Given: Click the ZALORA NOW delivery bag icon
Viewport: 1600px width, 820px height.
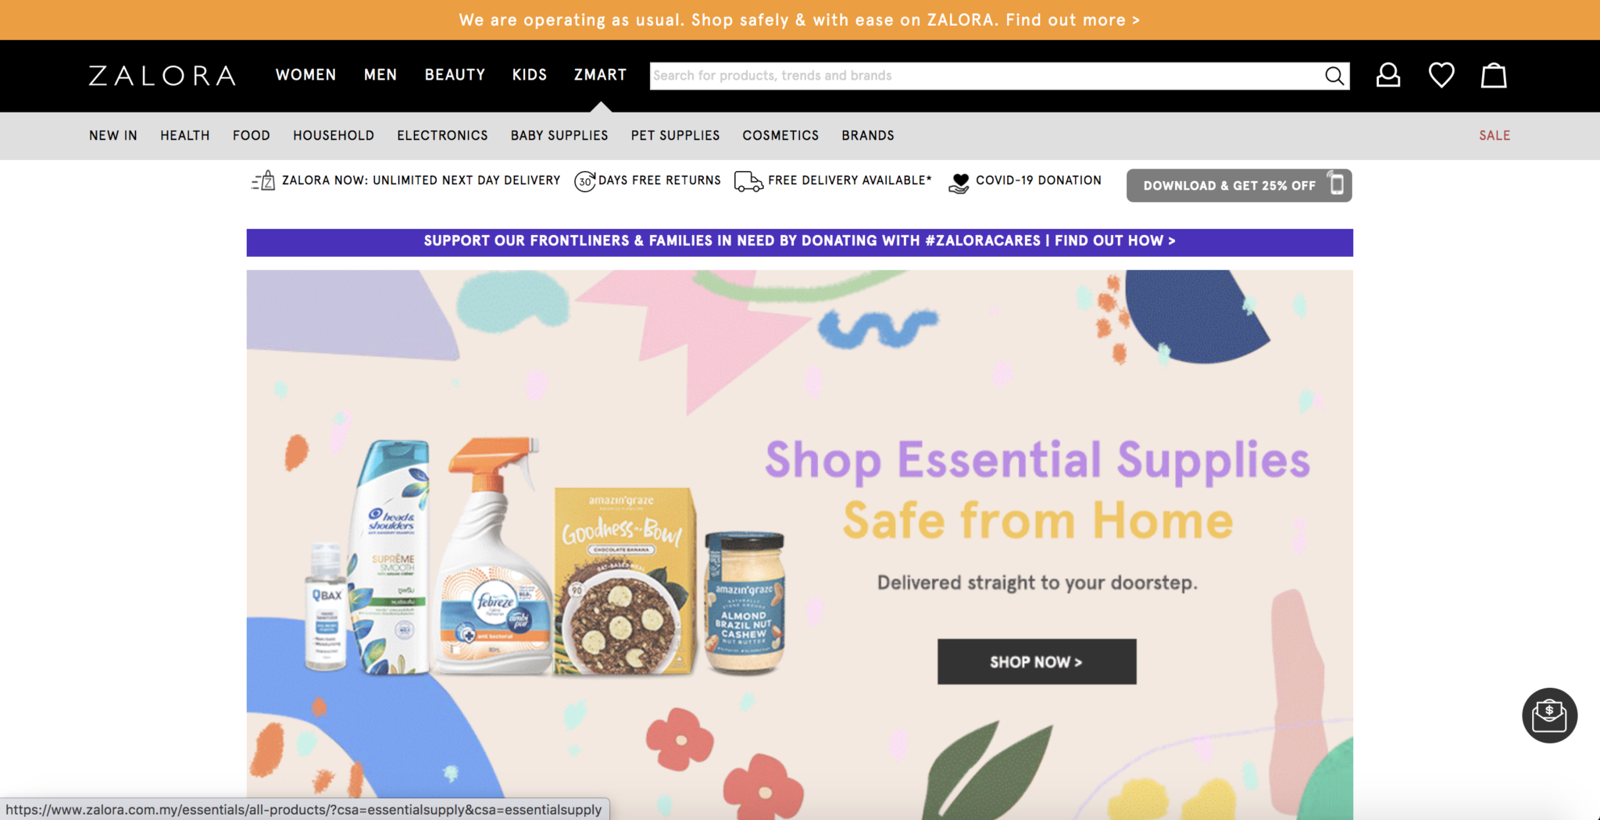Looking at the screenshot, I should (x=263, y=181).
